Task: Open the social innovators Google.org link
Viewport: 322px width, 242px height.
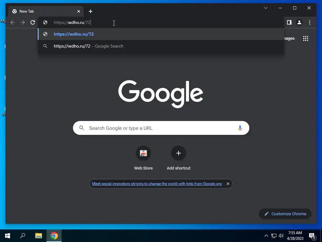Action: pyautogui.click(x=157, y=184)
